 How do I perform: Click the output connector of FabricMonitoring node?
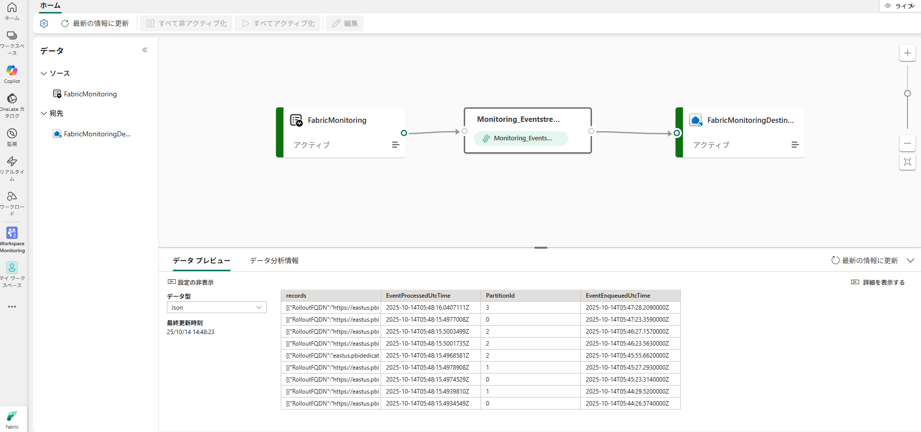click(404, 133)
